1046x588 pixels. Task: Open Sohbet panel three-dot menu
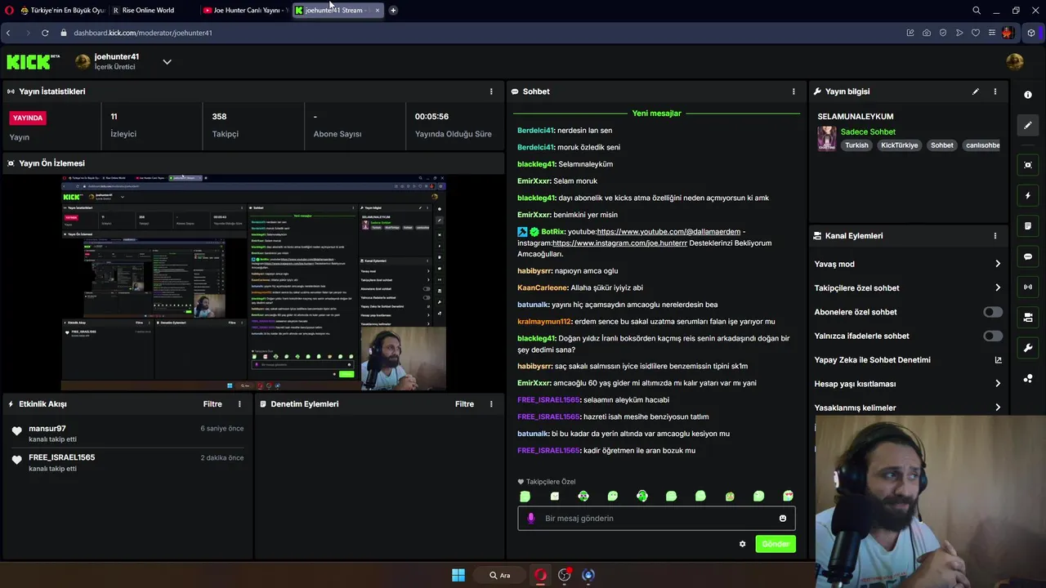tap(793, 91)
